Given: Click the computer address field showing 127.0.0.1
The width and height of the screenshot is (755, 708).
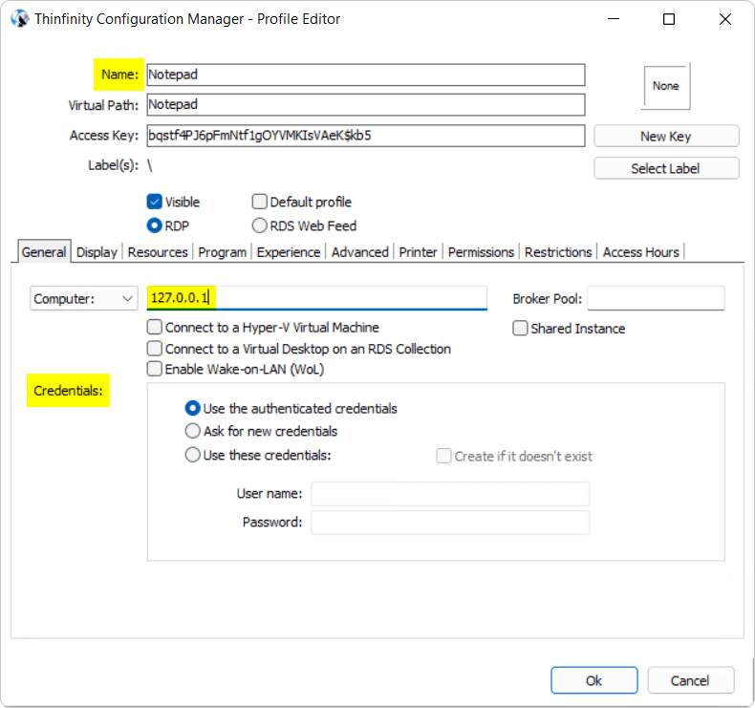Looking at the screenshot, I should coord(317,298).
